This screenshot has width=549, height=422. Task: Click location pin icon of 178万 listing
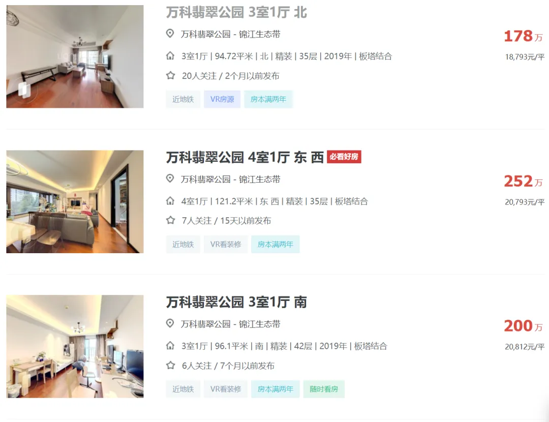coord(170,34)
